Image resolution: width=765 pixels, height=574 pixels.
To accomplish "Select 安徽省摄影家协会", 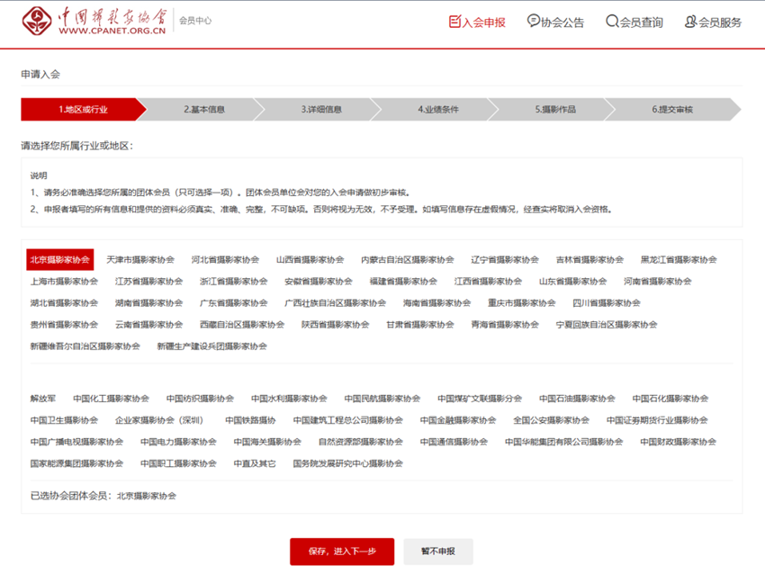I will tap(319, 282).
